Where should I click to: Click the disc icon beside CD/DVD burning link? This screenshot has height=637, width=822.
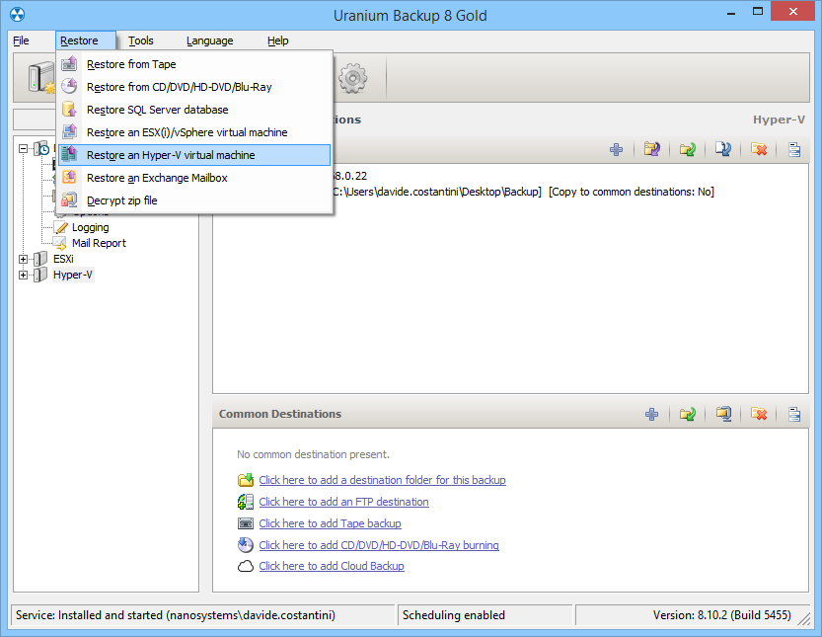tap(246, 544)
